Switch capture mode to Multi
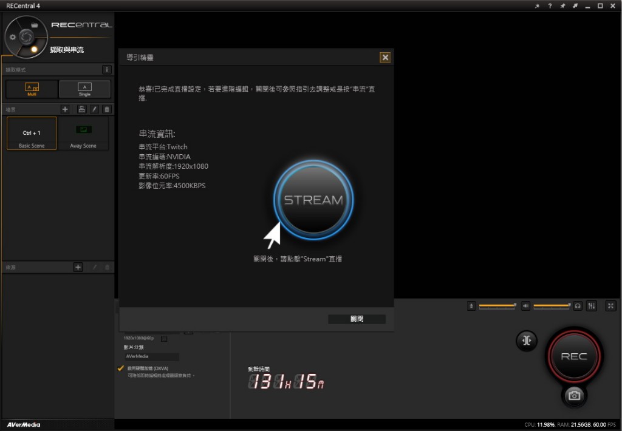622x431 pixels. point(32,89)
